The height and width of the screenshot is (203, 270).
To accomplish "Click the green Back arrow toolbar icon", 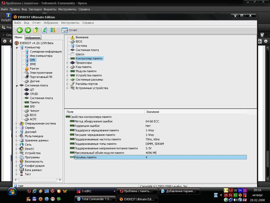I will point(20,30).
